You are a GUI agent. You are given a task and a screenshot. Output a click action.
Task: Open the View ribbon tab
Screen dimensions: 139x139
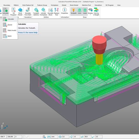(x=119, y=5)
